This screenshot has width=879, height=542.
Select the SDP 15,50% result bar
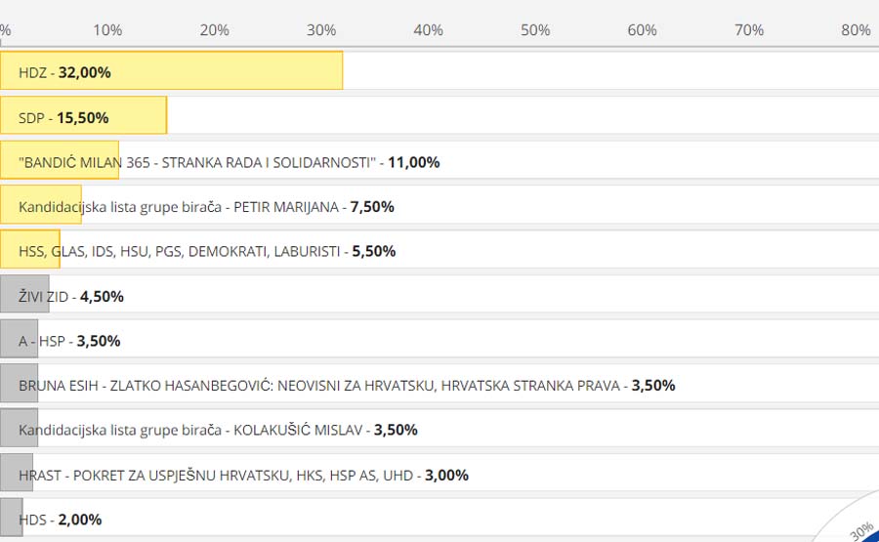click(x=83, y=116)
